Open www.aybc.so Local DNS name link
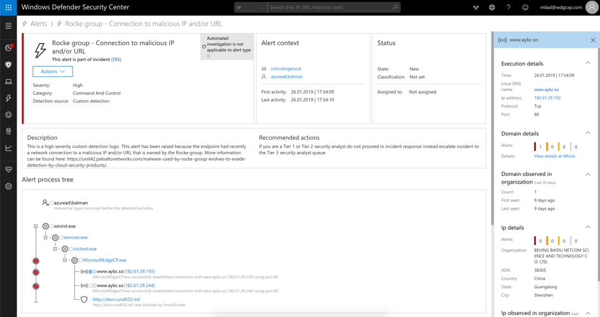 (x=546, y=90)
